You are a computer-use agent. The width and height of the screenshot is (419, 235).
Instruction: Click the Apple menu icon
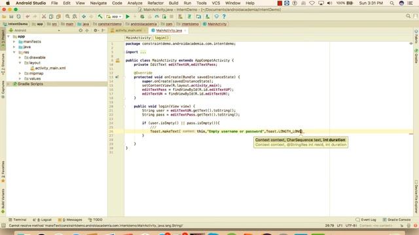pyautogui.click(x=8, y=3)
